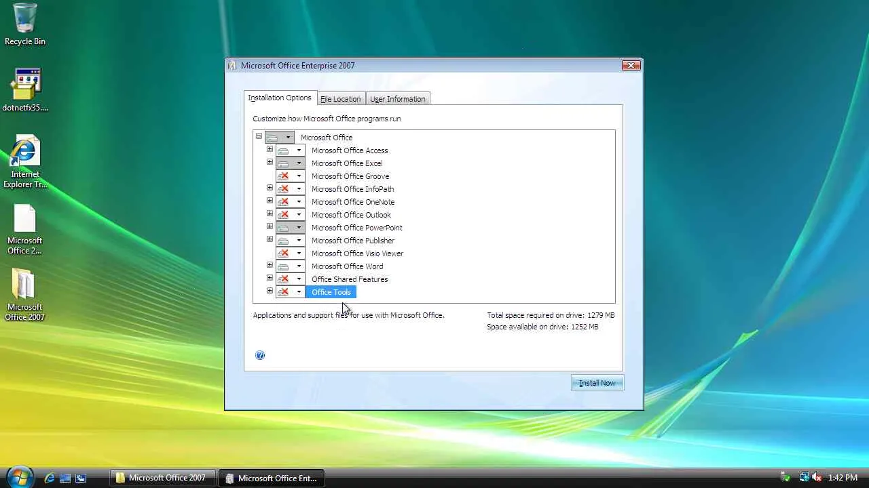Expand the Microsoft Office Excel node
The image size is (869, 488).
[x=270, y=162]
